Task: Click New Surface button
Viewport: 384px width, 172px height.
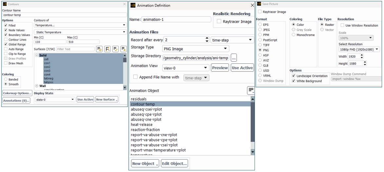Action: (107, 99)
